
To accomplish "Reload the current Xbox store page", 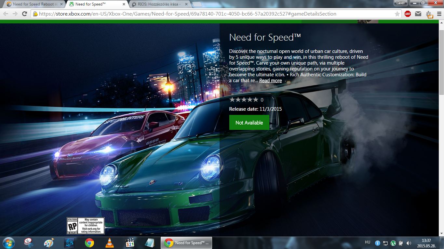I will (24, 14).
